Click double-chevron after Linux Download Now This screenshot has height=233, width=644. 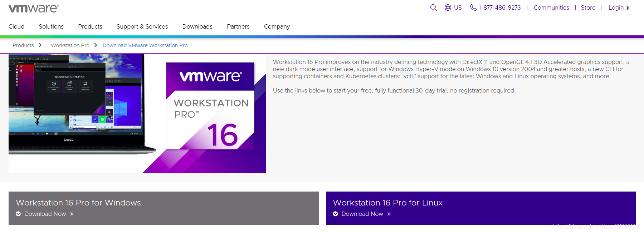coord(389,214)
